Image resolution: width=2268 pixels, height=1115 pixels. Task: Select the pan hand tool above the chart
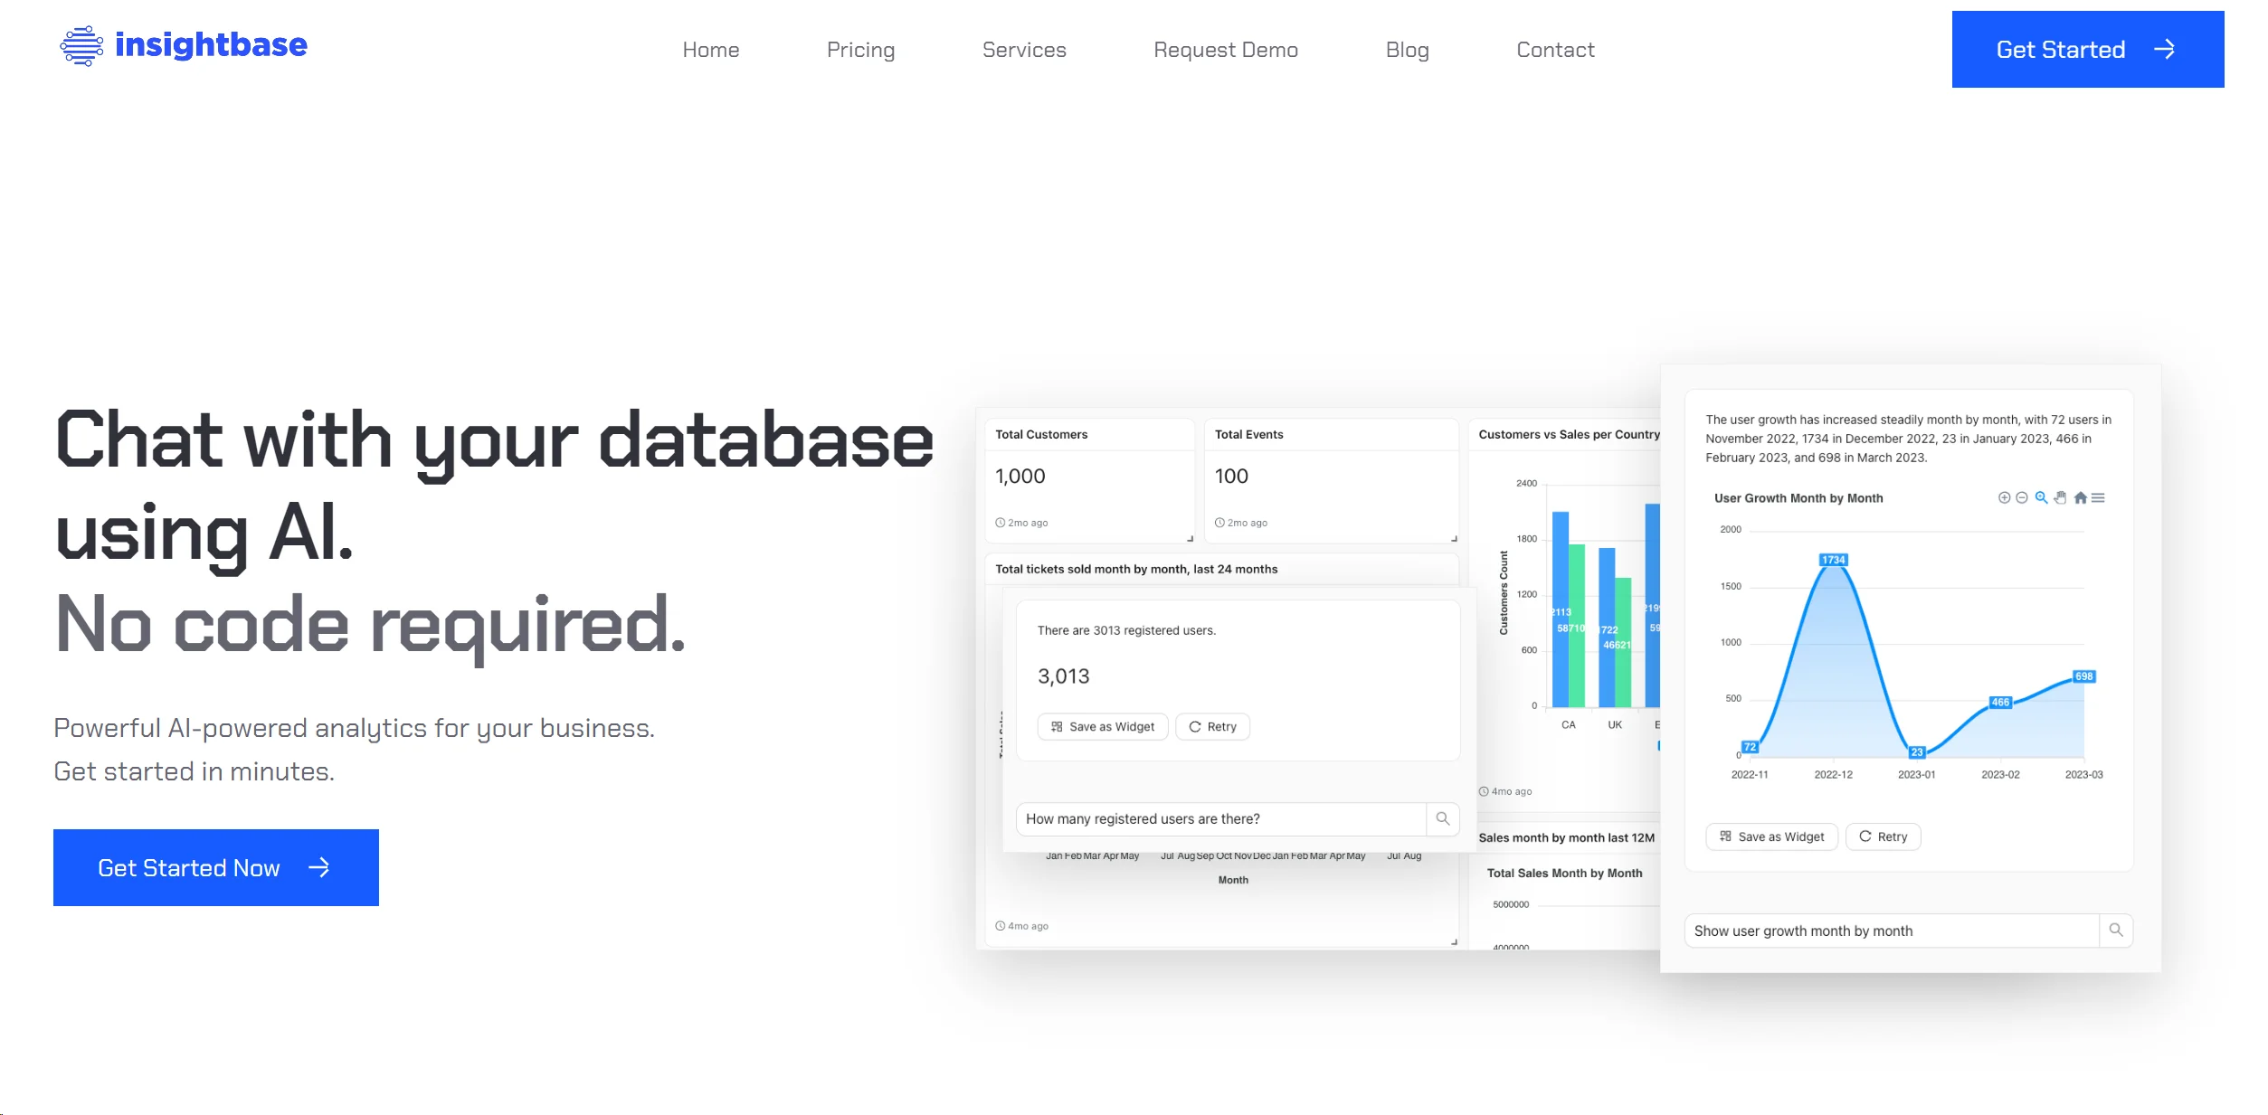[2060, 497]
